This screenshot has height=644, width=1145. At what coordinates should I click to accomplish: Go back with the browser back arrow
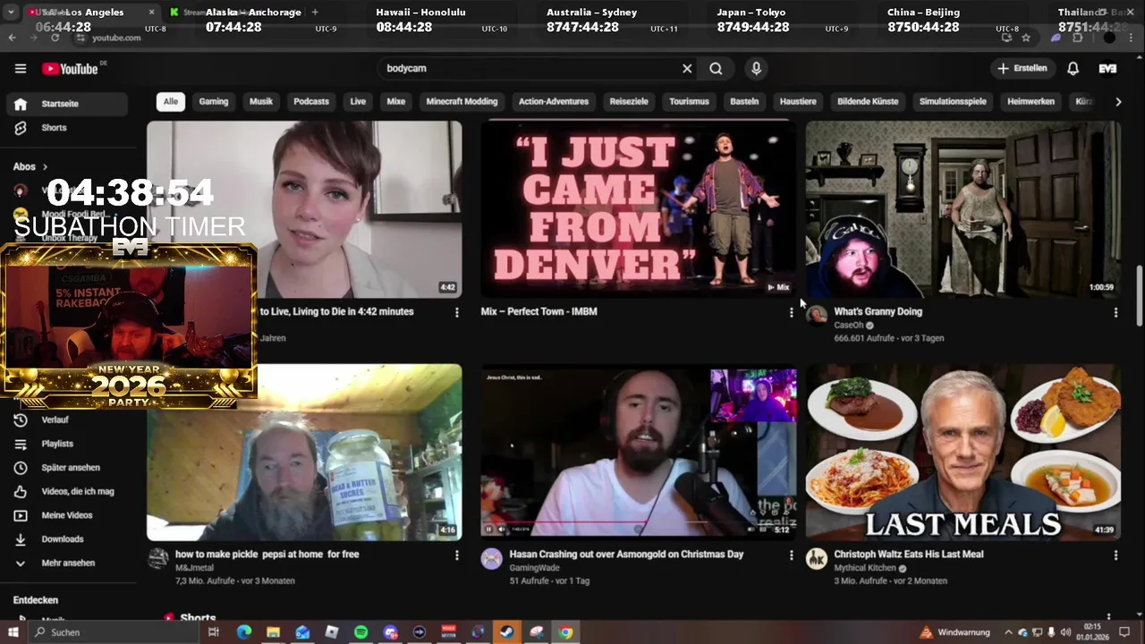(x=12, y=38)
